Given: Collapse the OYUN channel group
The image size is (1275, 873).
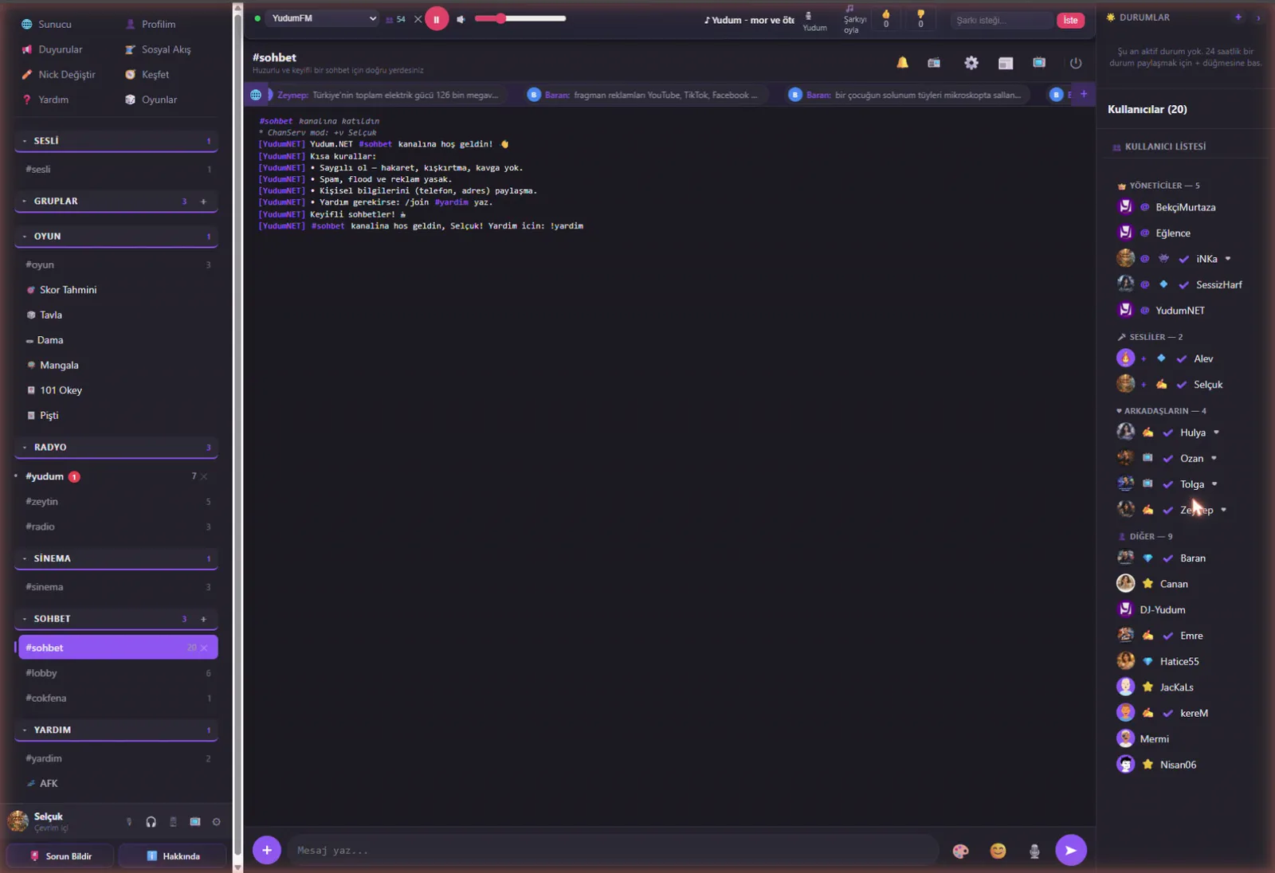Looking at the screenshot, I should pos(116,237).
